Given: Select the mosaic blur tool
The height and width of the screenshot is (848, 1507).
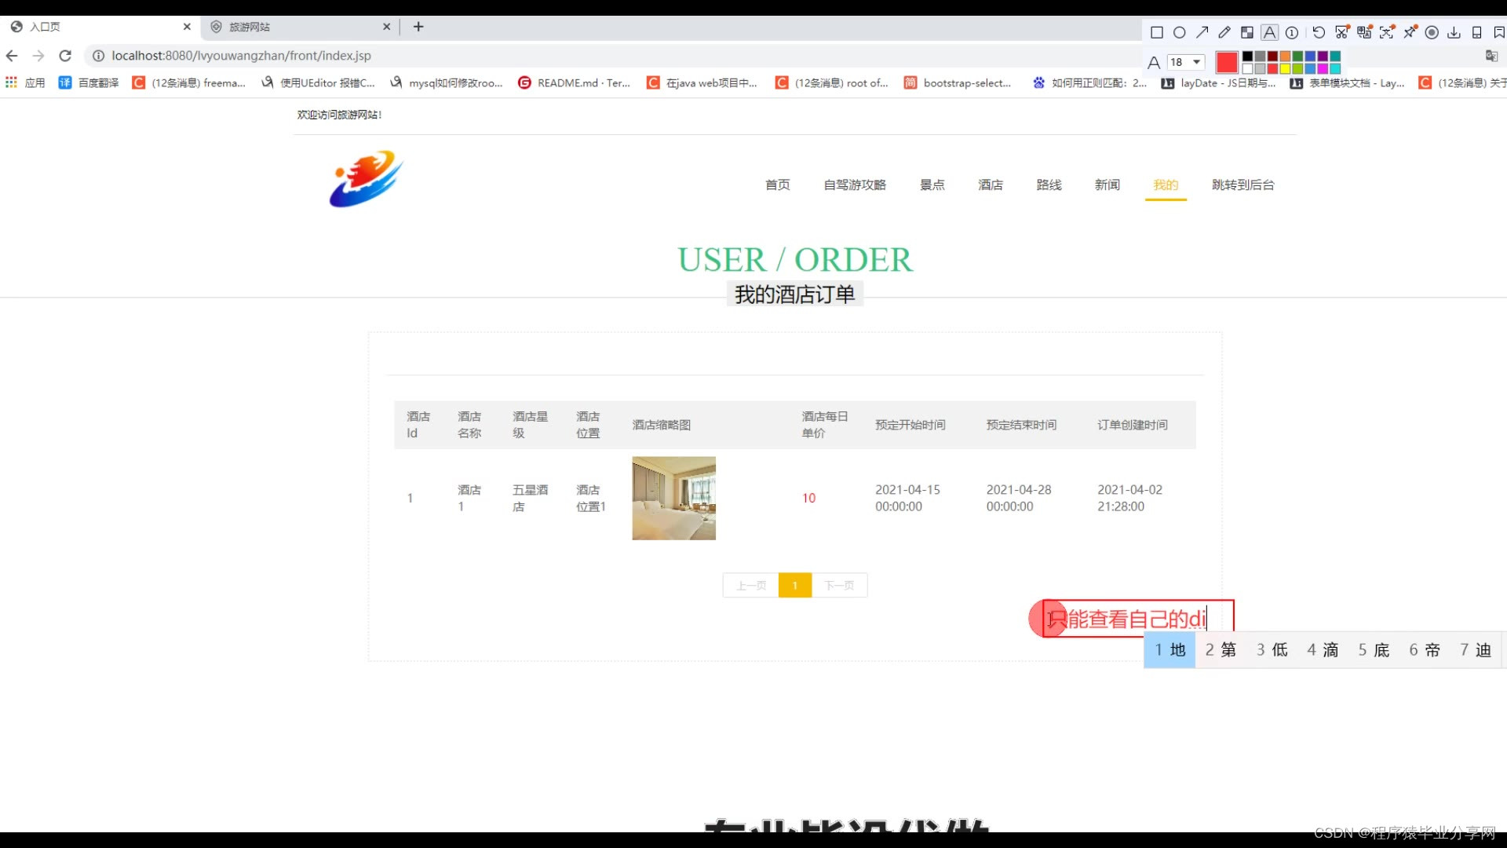Looking at the screenshot, I should (1247, 33).
